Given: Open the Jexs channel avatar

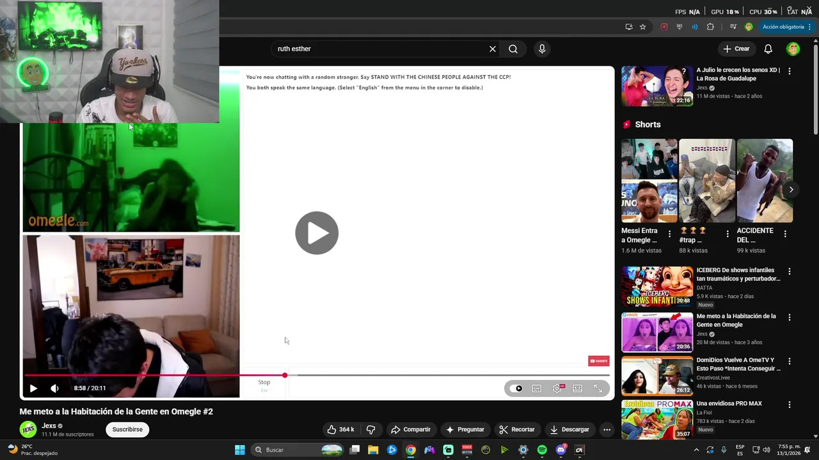Looking at the screenshot, I should click(x=28, y=429).
